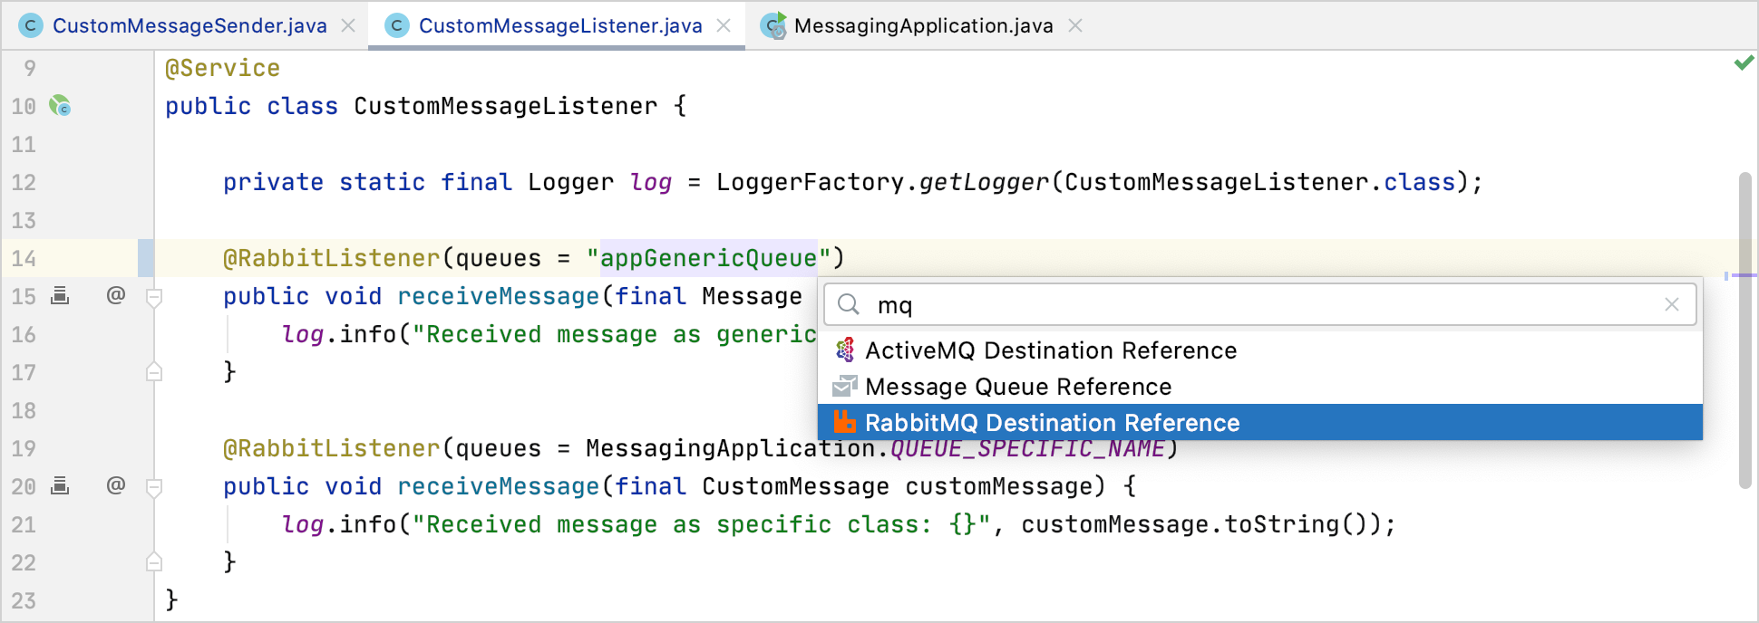Viewport: 1759px width, 623px height.
Task: Click the magnifier icon in the search popup
Action: coord(849,305)
